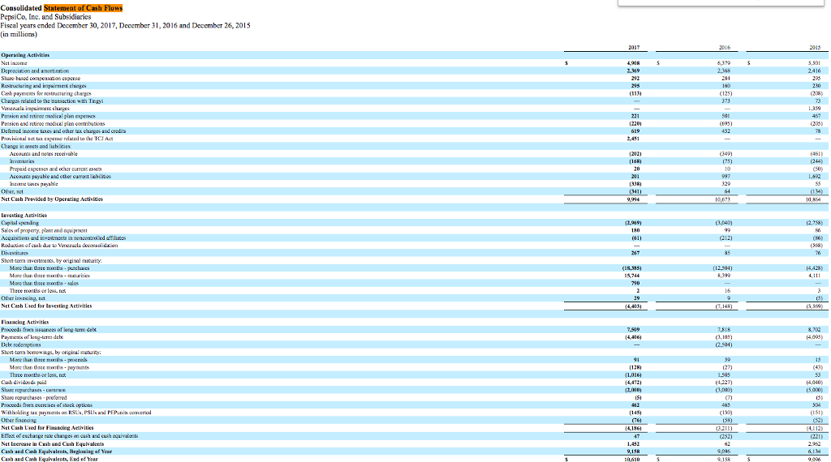The height and width of the screenshot is (462, 831).
Task: Select the 2017 column header
Action: (x=634, y=48)
